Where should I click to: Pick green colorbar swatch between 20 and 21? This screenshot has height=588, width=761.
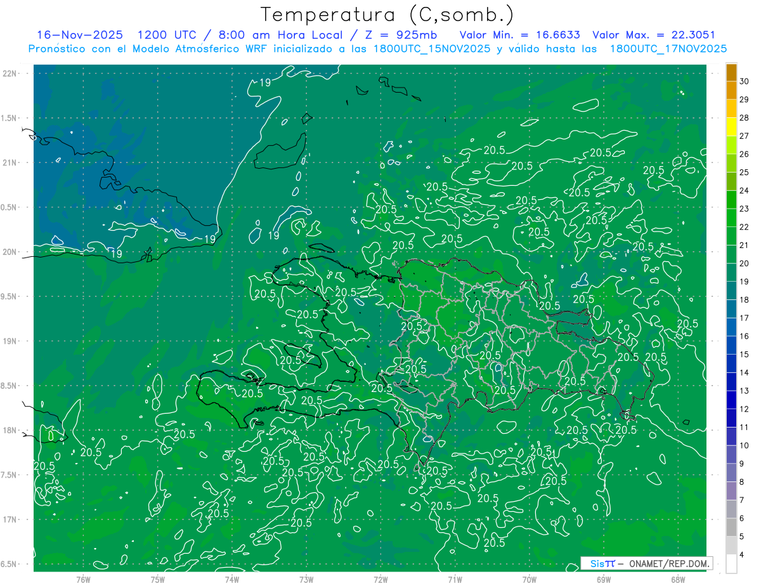pyautogui.click(x=732, y=254)
